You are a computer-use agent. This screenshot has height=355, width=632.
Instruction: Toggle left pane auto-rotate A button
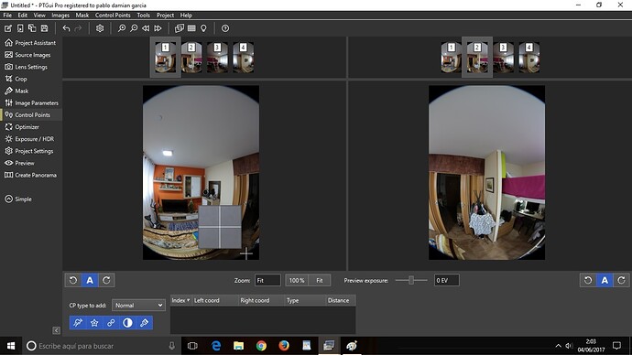pos(90,280)
